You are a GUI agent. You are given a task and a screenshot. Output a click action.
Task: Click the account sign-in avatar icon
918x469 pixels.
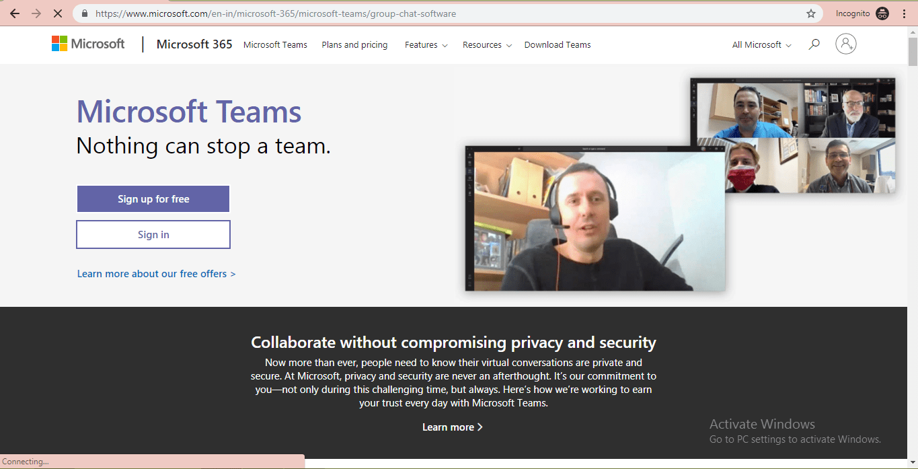coord(846,44)
